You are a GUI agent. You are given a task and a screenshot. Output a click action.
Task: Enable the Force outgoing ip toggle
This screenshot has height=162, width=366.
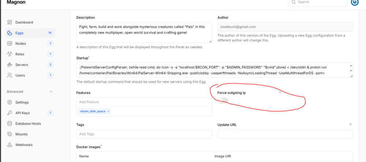tap(223, 101)
